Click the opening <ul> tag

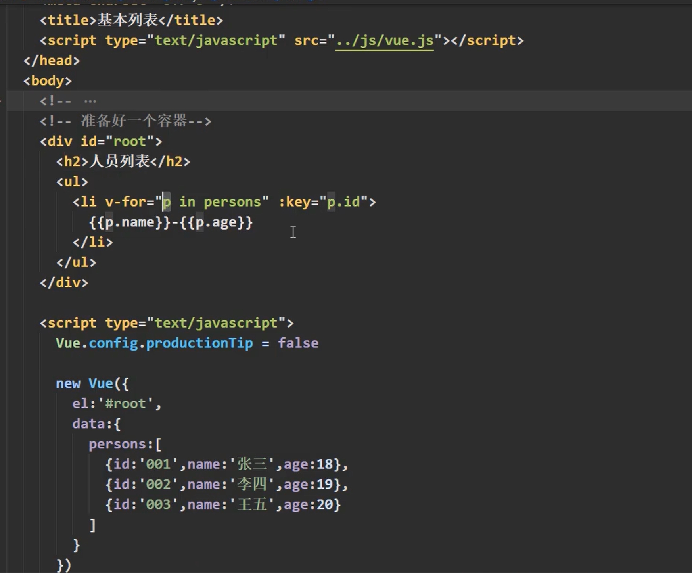pos(72,182)
